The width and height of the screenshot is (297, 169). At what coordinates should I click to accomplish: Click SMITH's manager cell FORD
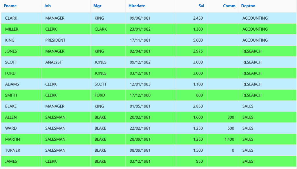[108, 95]
